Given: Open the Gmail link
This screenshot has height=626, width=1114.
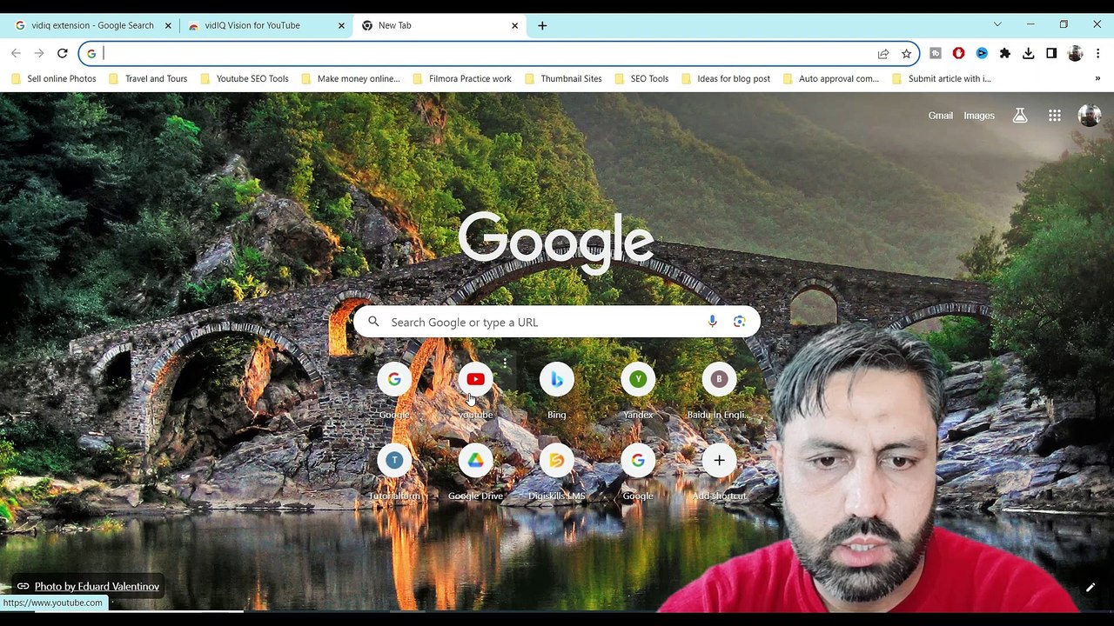Looking at the screenshot, I should pos(940,116).
